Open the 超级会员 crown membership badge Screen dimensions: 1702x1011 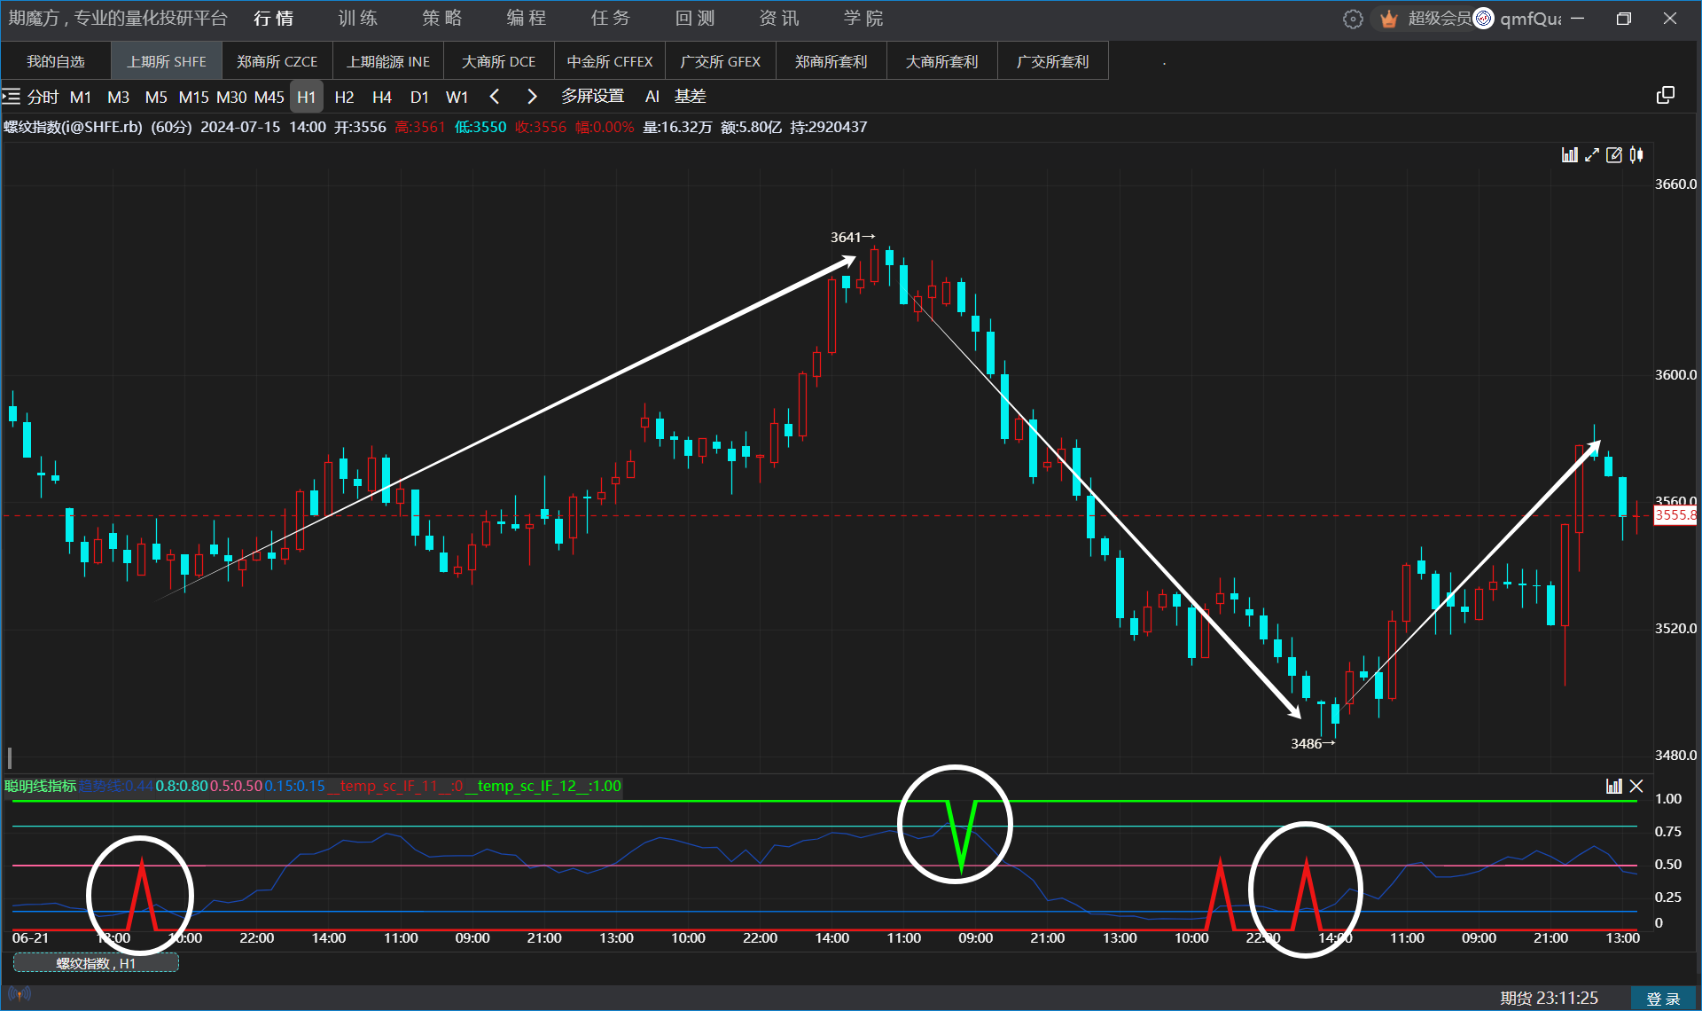click(x=1426, y=19)
